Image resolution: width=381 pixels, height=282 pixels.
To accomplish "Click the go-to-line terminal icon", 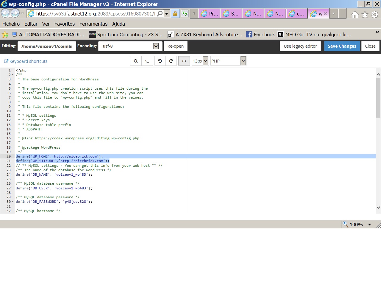I will pos(147,61).
